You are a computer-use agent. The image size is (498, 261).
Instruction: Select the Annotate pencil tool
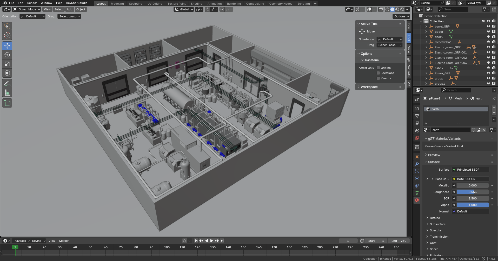pyautogui.click(x=7, y=84)
